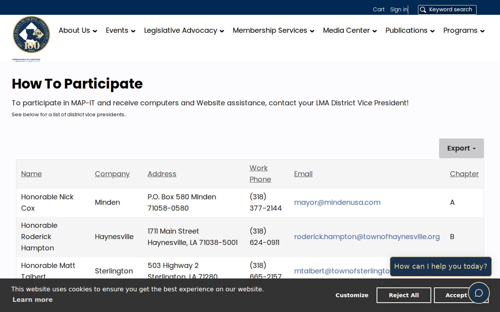Open the Publications menu
Image resolution: width=500 pixels, height=312 pixels.
coord(410,30)
